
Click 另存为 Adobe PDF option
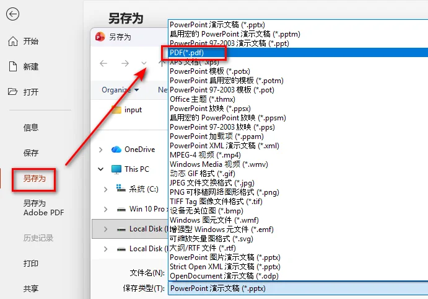43,208
